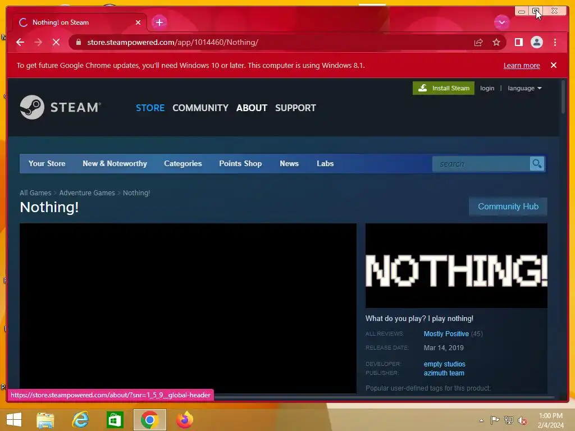The height and width of the screenshot is (431, 575).
Task: Click the black game media player
Action: pos(188,308)
